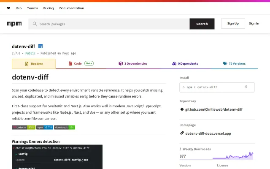Click the magnifier icon in search bar
This screenshot has height=169, width=270.
[x=35, y=24]
